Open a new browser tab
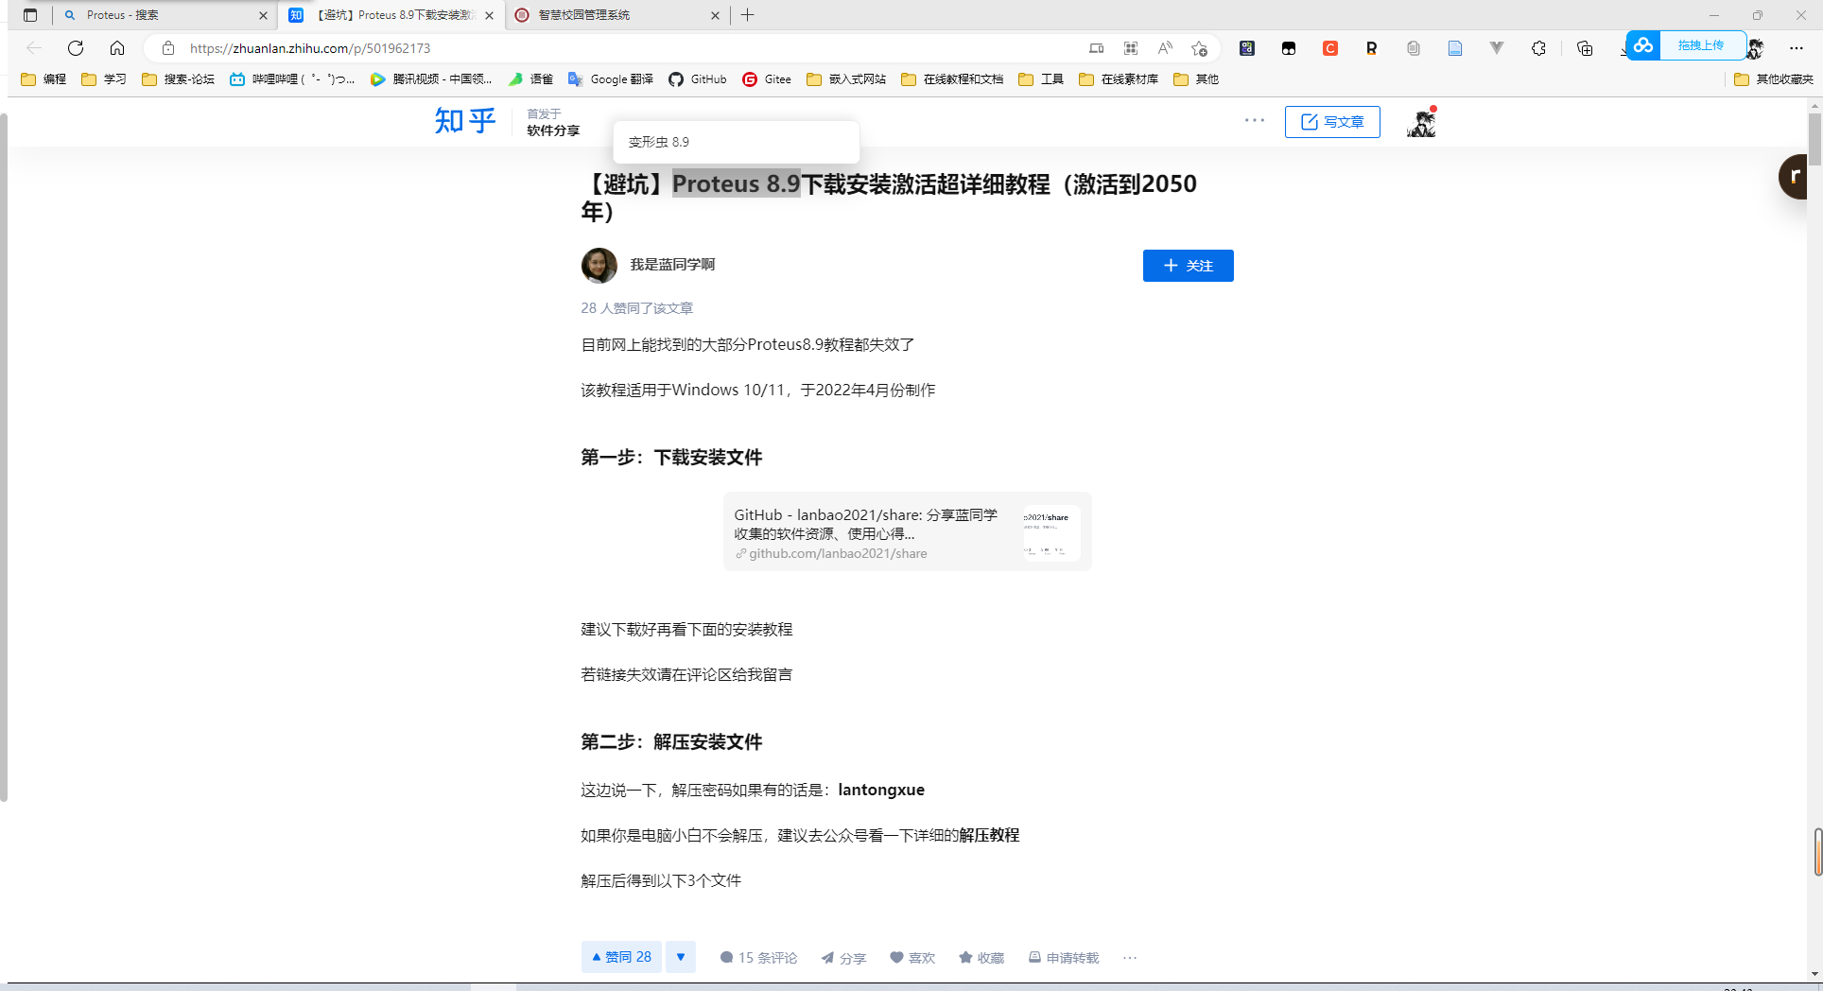This screenshot has height=991, width=1823. click(747, 15)
